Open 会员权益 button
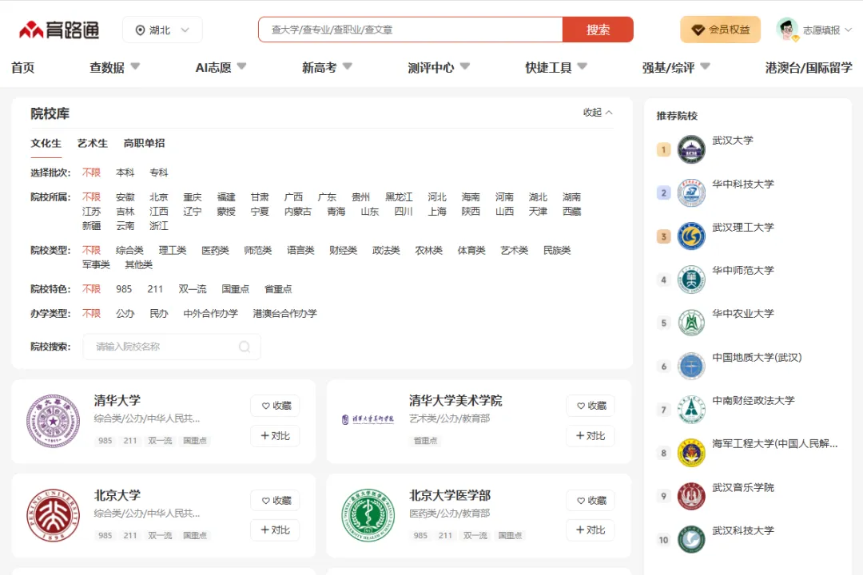This screenshot has height=575, width=863. 721,30
